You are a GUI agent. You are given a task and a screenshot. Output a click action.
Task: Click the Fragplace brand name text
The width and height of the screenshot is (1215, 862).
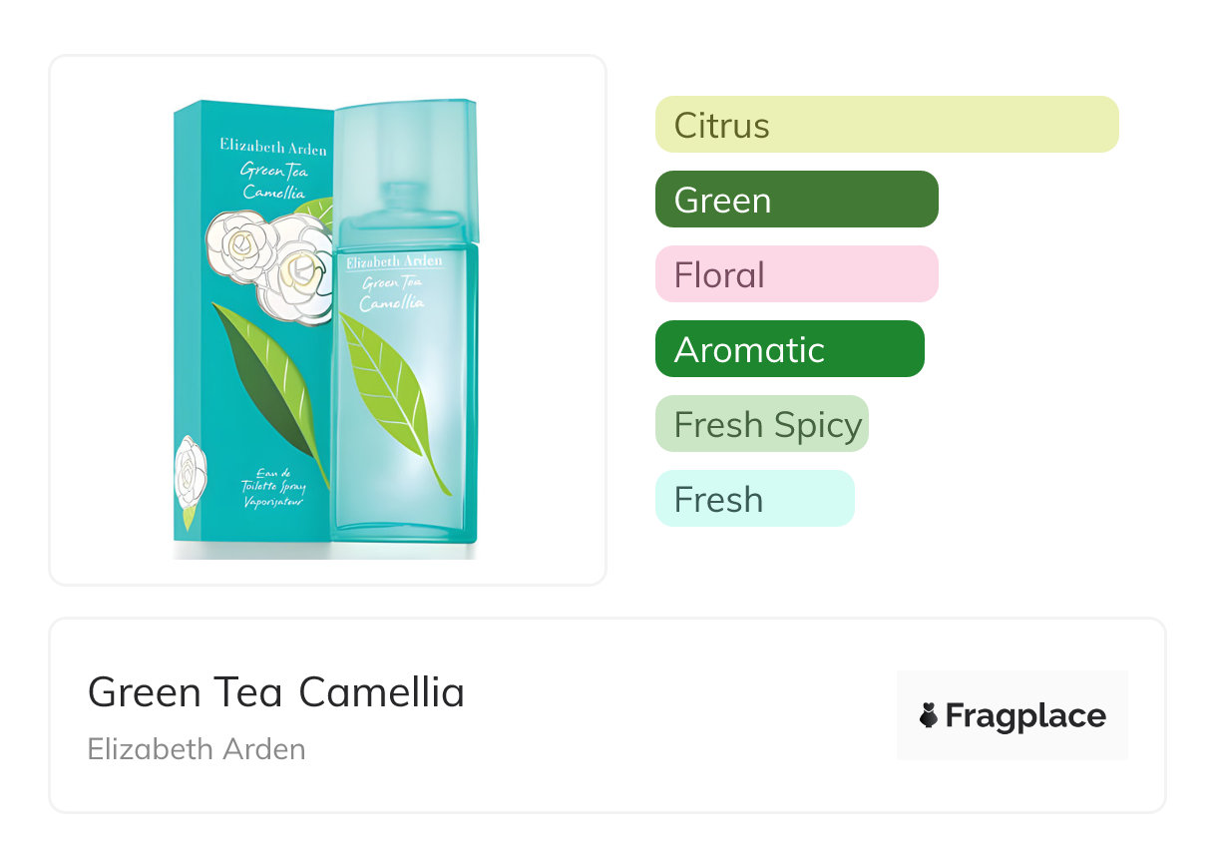point(1024,715)
